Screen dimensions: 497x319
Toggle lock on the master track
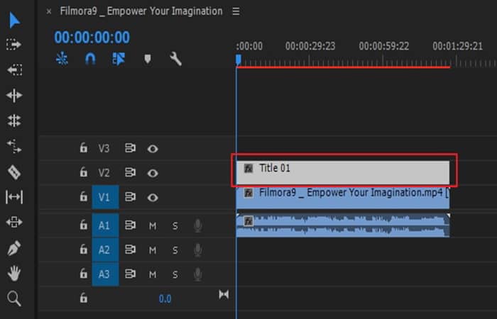tap(83, 298)
